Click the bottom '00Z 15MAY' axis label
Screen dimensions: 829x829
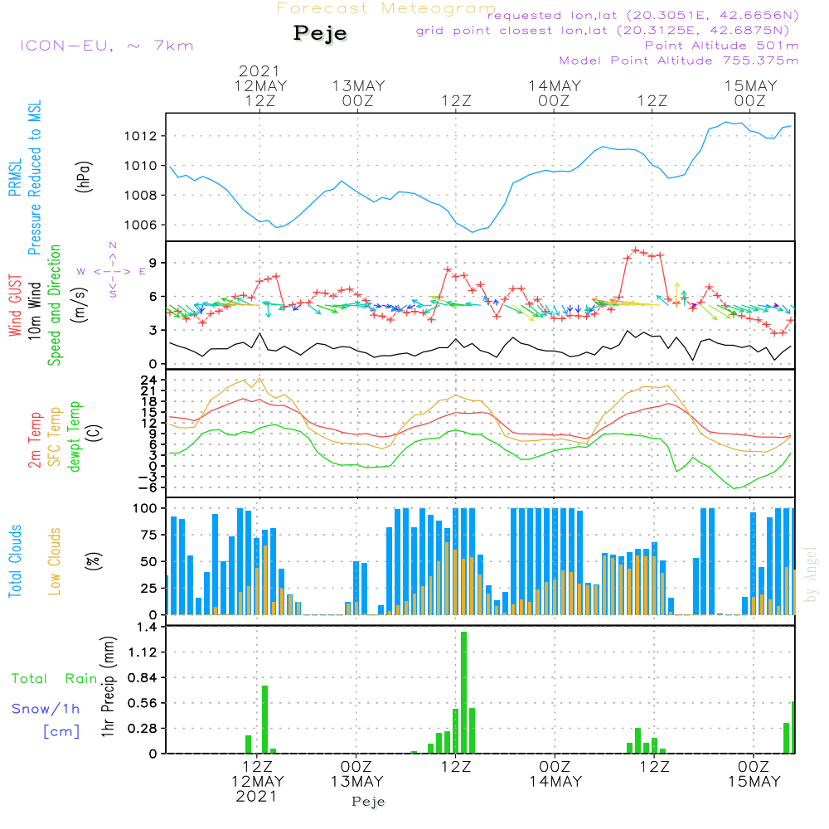pyautogui.click(x=754, y=774)
